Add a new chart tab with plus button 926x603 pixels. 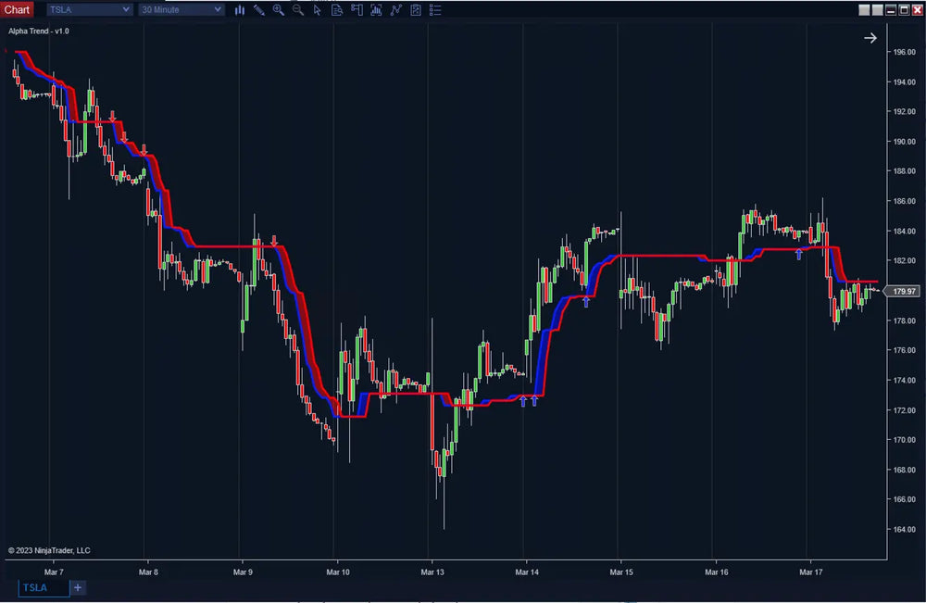click(78, 587)
